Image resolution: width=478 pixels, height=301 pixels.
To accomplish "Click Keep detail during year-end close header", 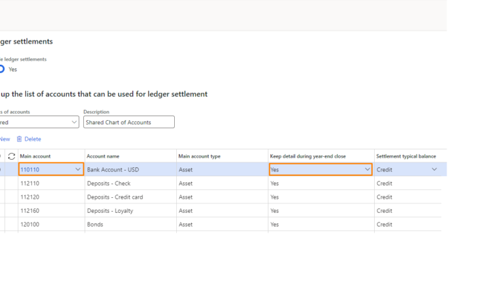I will 308,156.
